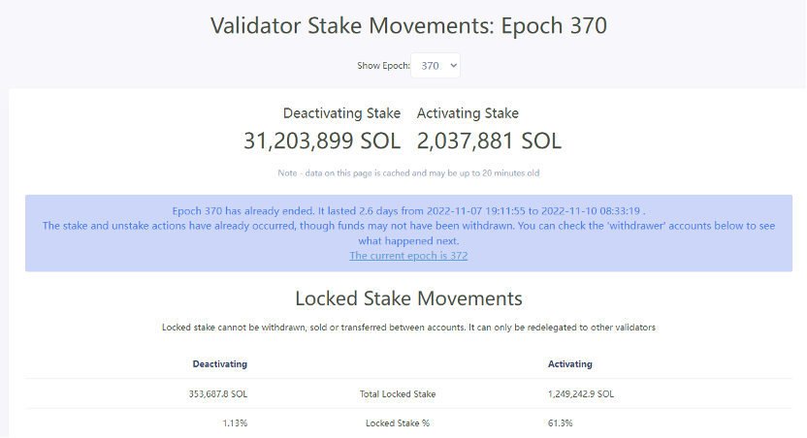The image size is (807, 438).
Task: Click the 'Locked Stake Movements' section heading
Action: click(x=408, y=297)
